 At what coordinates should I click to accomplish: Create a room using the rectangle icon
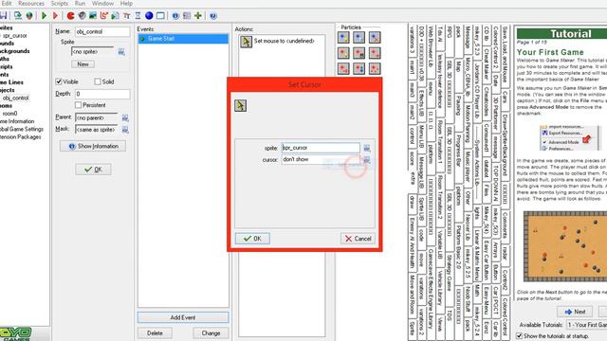pos(160,15)
